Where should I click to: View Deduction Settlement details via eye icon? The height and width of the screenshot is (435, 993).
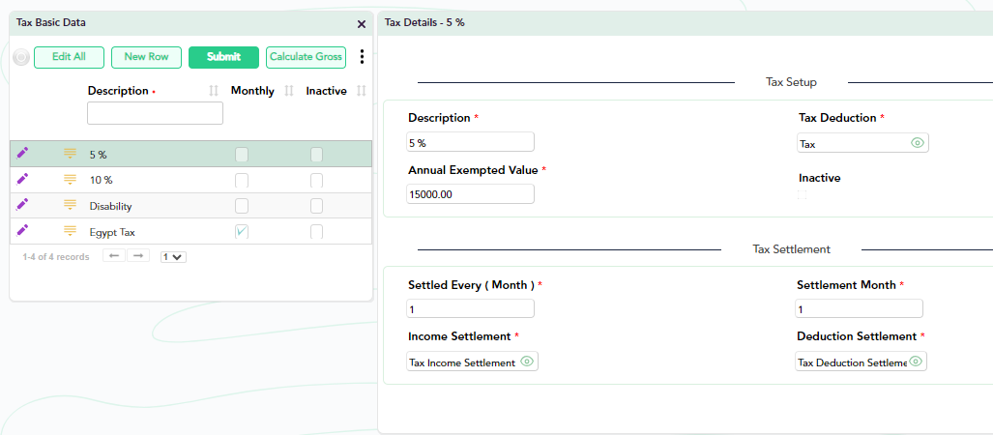[x=916, y=362]
